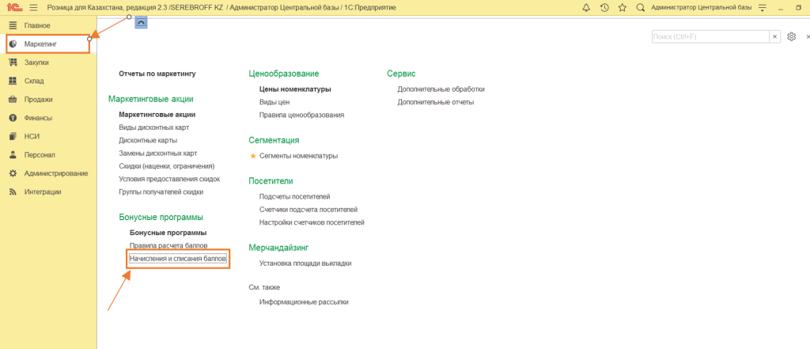Screen dimensions: 810x349
Task: Click the magnifier search icon in title bar
Action: [641, 7]
